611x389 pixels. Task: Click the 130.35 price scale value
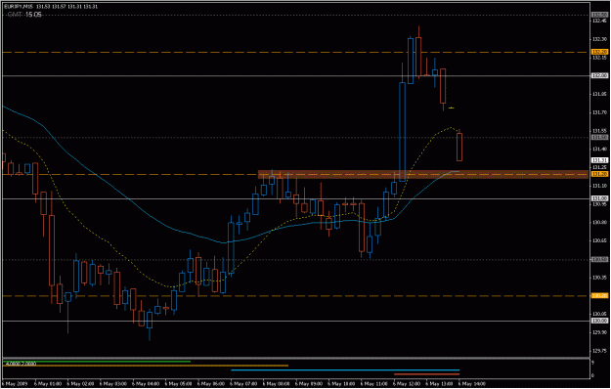point(599,278)
